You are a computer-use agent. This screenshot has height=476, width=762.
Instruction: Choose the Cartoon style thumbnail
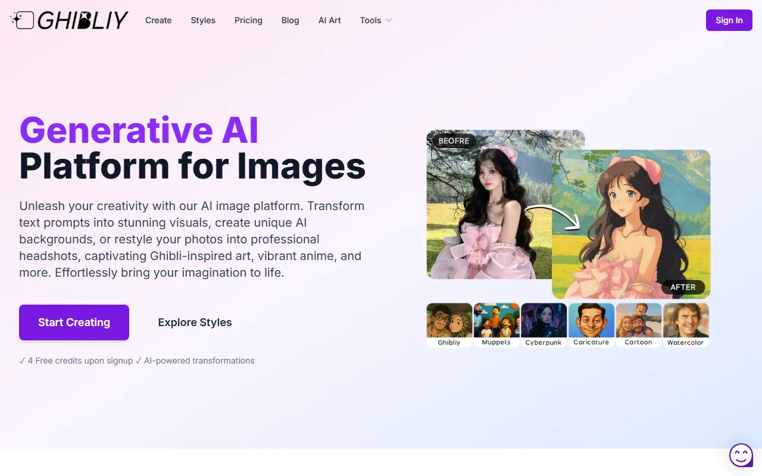tap(638, 321)
